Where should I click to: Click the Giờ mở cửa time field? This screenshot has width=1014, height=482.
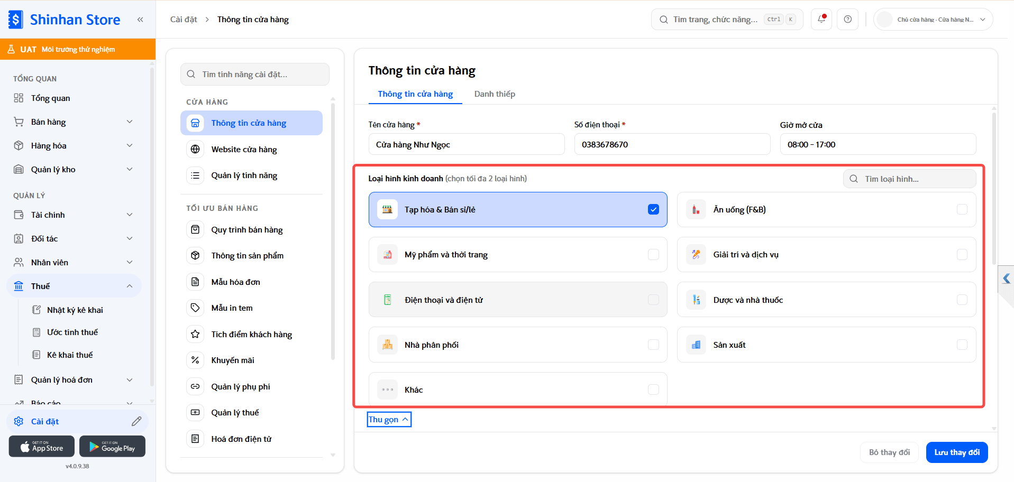coord(878,144)
